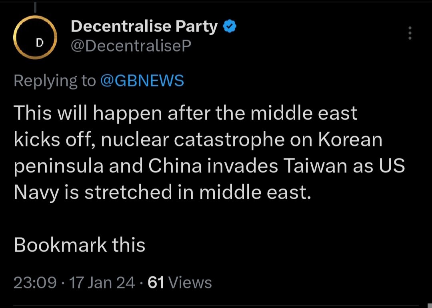This screenshot has height=308, width=432.
Task: Click the blue verified badge
Action: coord(230,27)
